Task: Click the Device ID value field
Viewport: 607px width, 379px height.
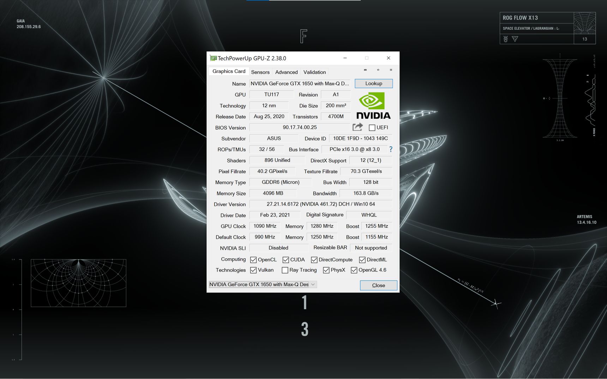Action: [x=360, y=138]
